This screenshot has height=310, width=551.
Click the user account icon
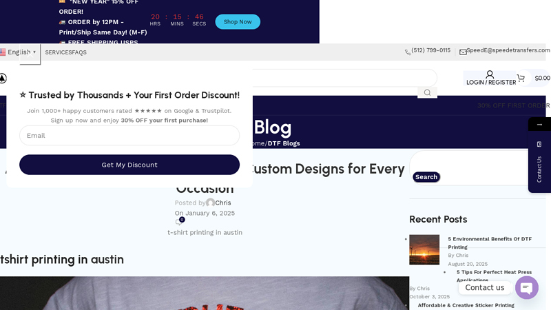click(x=490, y=74)
